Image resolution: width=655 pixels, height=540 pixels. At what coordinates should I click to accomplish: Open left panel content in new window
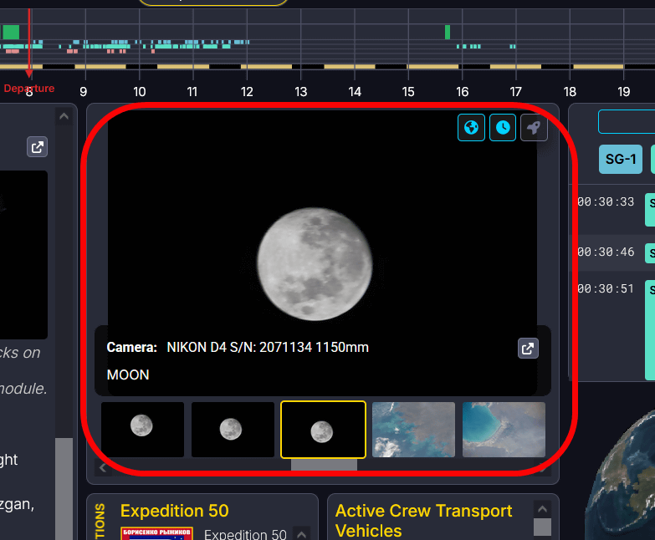[x=37, y=147]
